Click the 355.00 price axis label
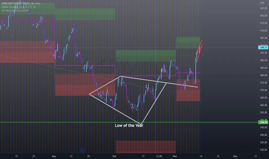 [x=264, y=112]
